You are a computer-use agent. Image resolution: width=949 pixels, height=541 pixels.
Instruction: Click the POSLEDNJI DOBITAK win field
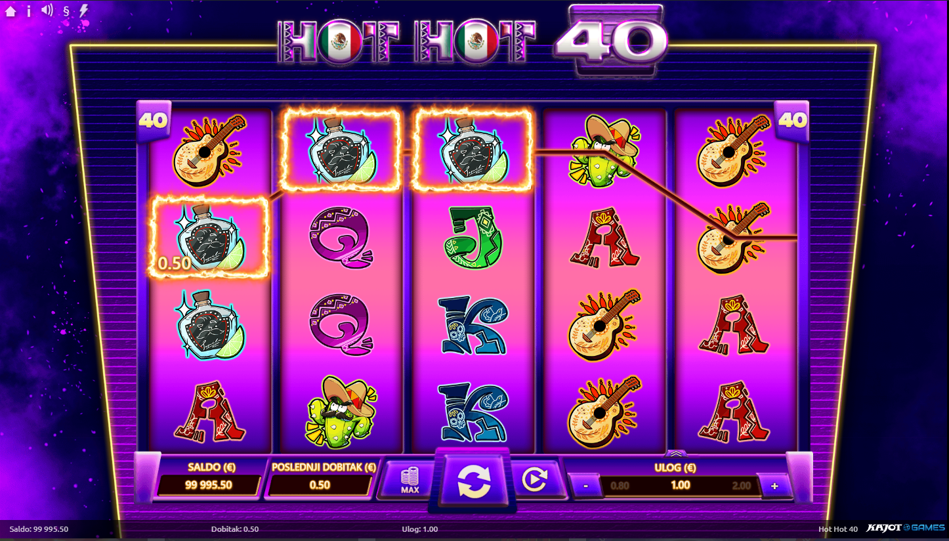click(x=320, y=485)
